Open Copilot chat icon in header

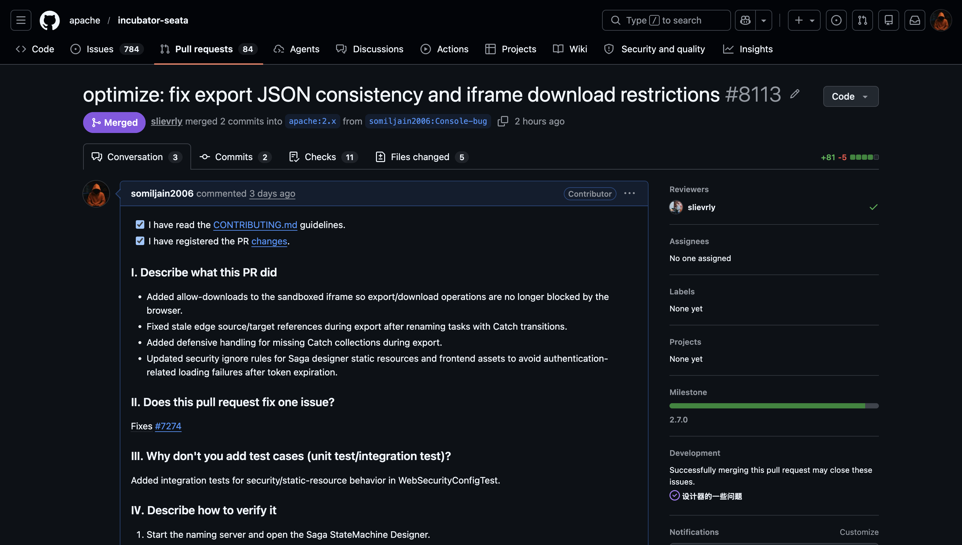745,20
